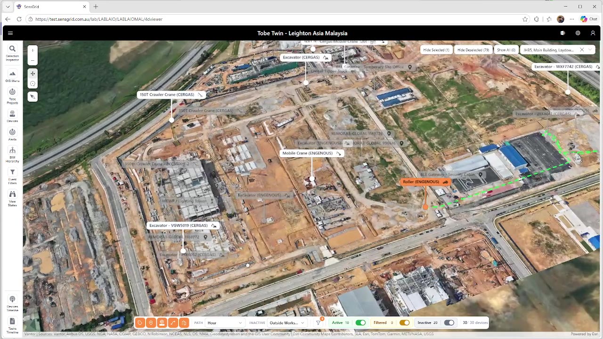Open the user account menu
The image size is (603, 339).
pos(593,33)
